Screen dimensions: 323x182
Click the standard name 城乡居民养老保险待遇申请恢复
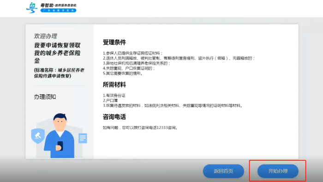click(x=60, y=73)
